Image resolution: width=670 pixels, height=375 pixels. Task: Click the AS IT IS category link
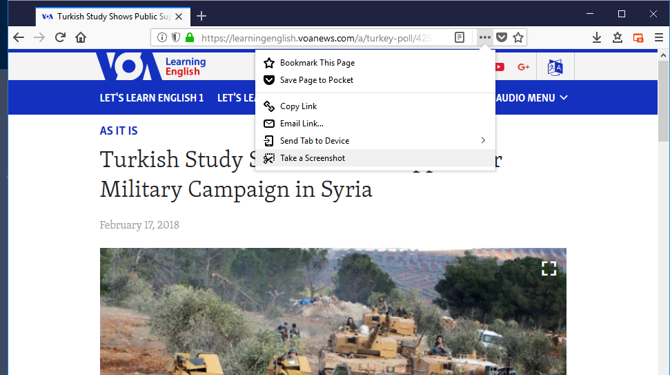pos(119,131)
